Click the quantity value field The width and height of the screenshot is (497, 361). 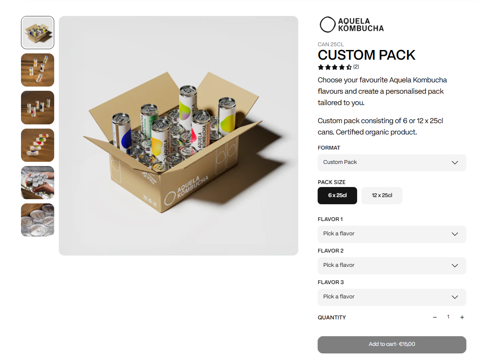click(448, 317)
